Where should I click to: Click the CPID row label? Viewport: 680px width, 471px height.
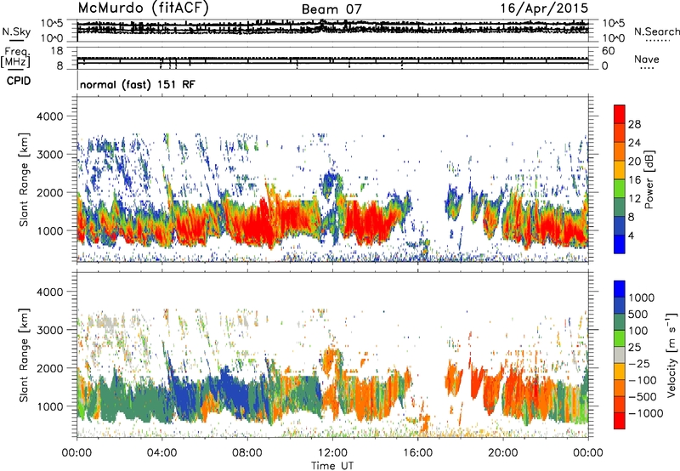click(x=19, y=81)
